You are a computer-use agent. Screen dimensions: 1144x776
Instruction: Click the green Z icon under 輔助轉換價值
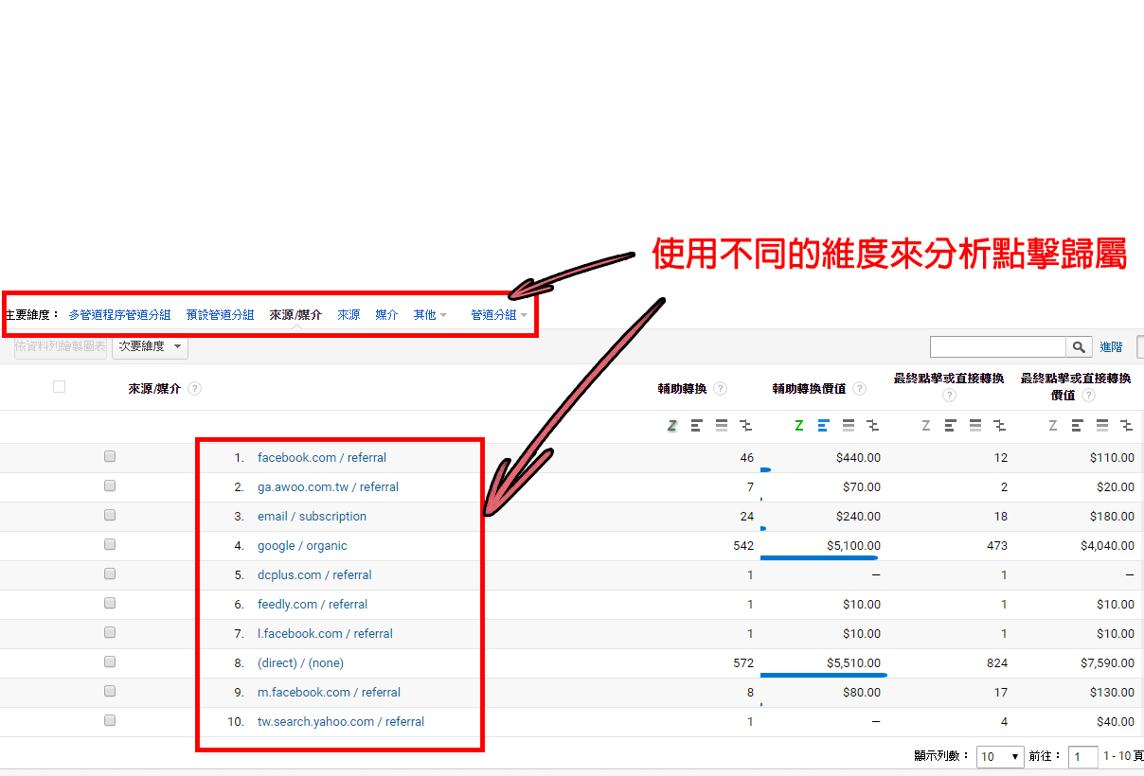point(799,426)
